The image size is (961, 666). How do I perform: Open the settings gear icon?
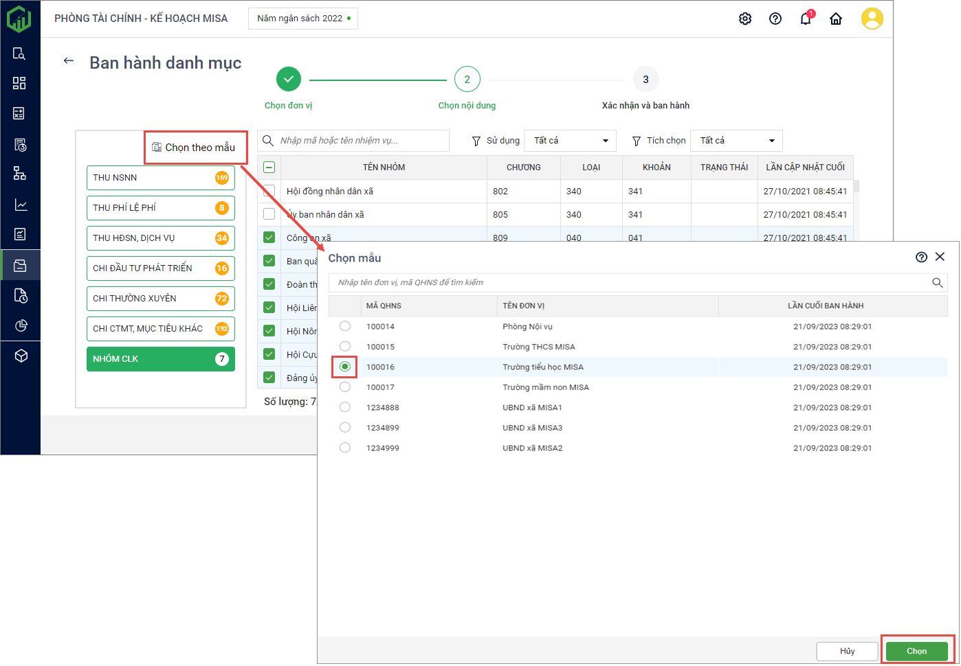(745, 19)
